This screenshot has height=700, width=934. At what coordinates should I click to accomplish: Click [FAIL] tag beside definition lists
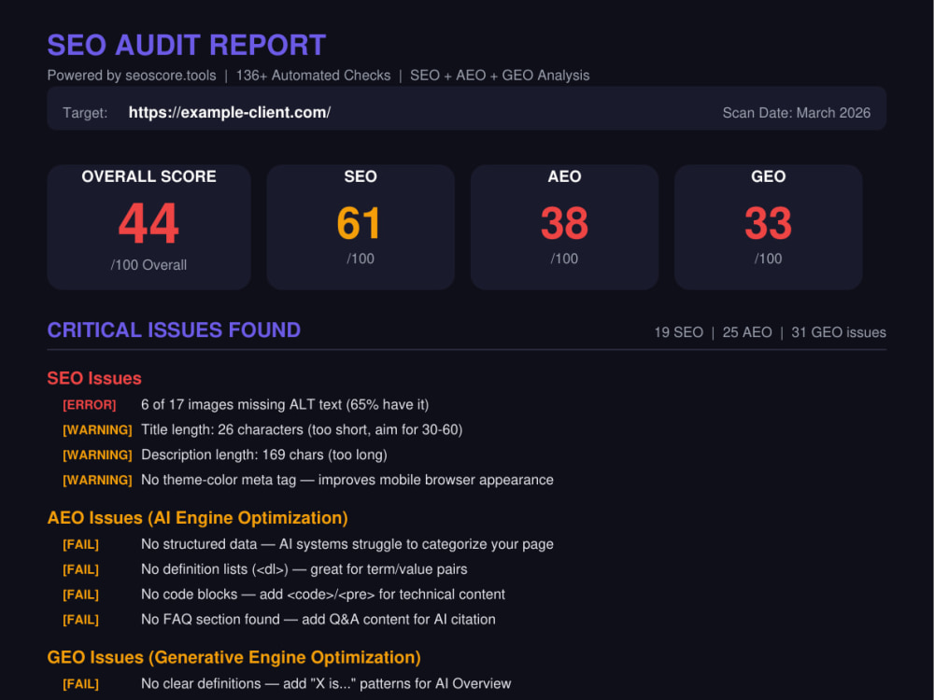coord(80,569)
